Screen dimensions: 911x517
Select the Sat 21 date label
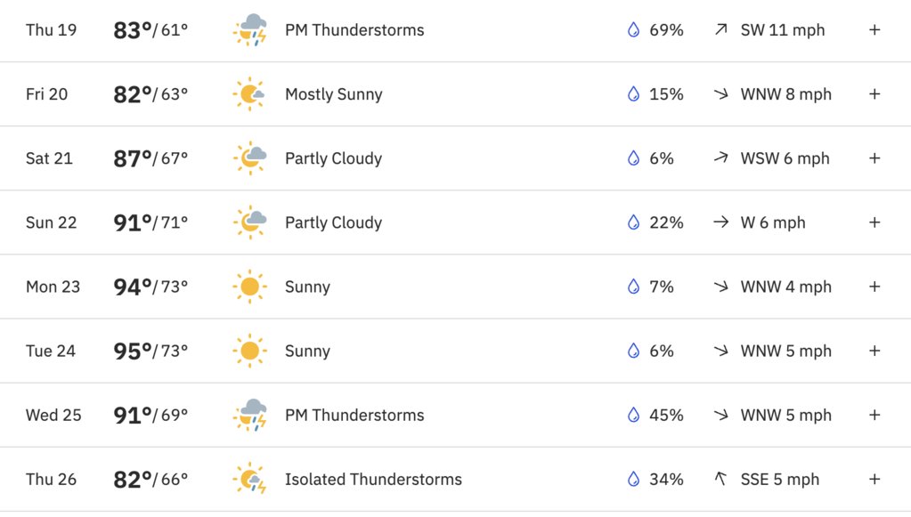pos(49,158)
